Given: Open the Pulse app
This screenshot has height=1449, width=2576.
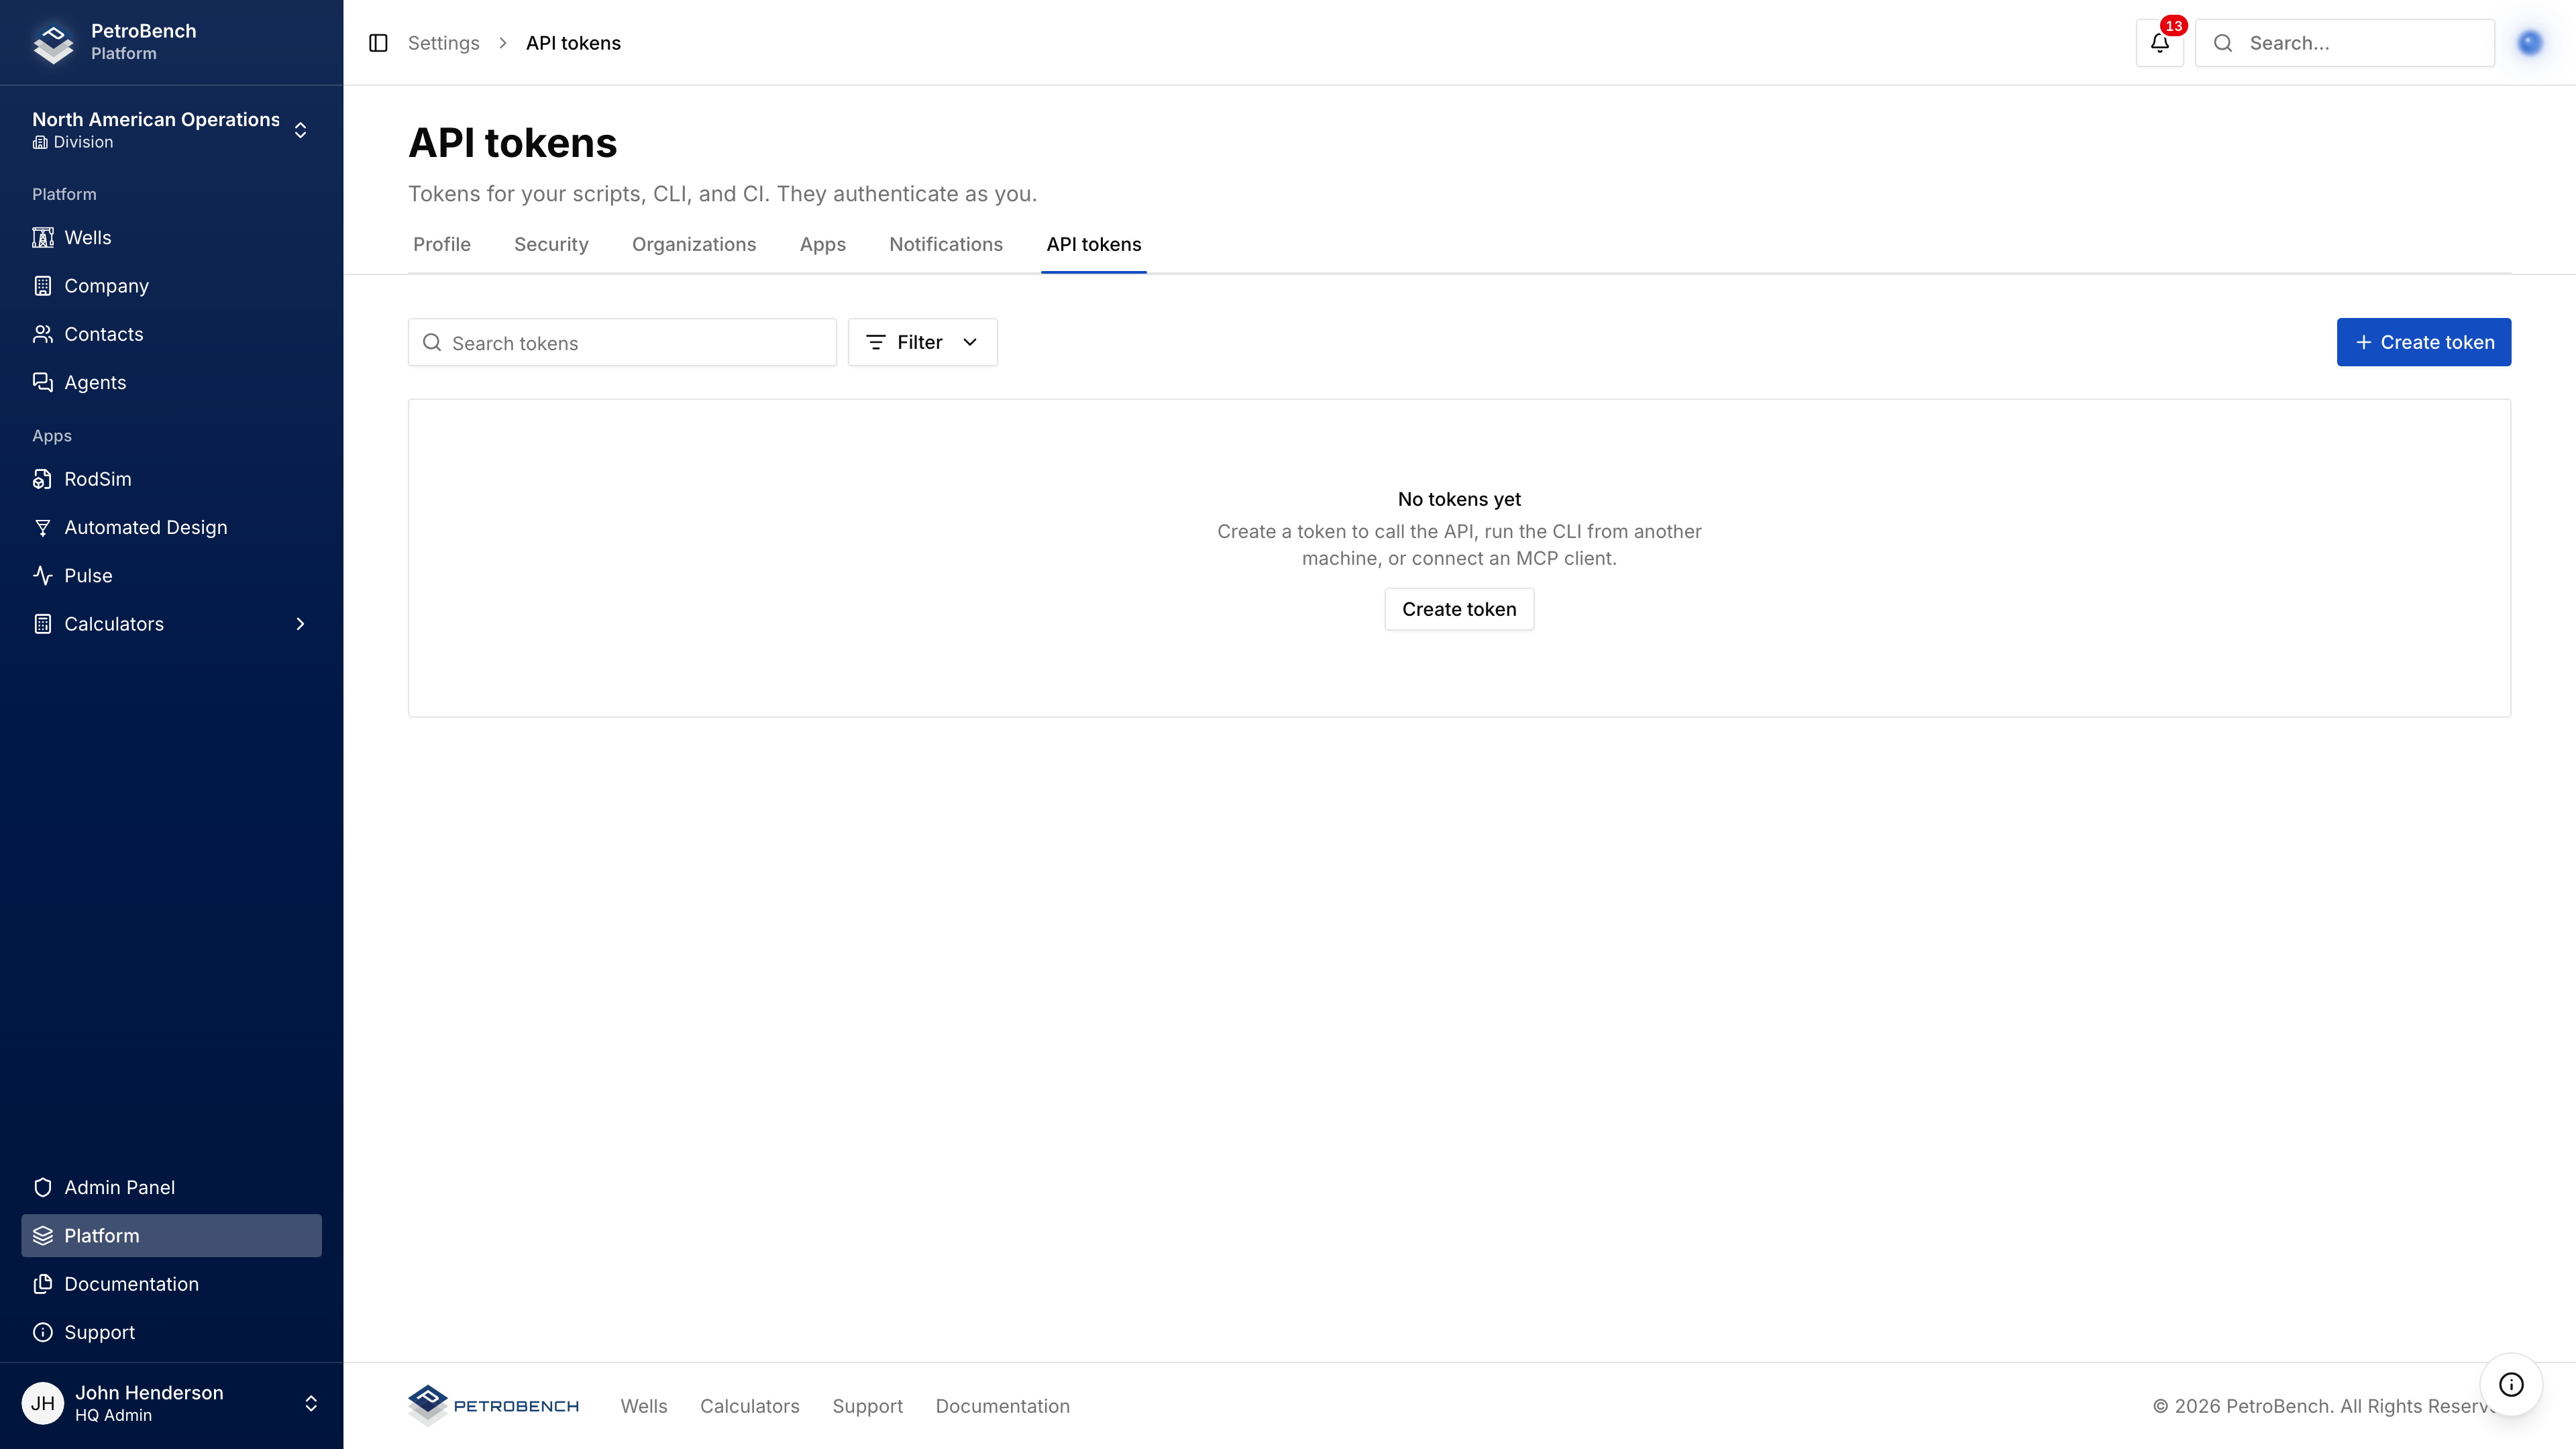Looking at the screenshot, I should (x=171, y=576).
